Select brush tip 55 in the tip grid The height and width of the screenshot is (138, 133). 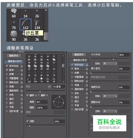pos(48,74)
